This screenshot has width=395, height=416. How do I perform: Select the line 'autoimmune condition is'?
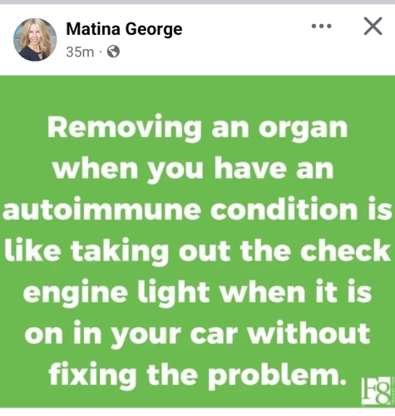[x=197, y=210]
